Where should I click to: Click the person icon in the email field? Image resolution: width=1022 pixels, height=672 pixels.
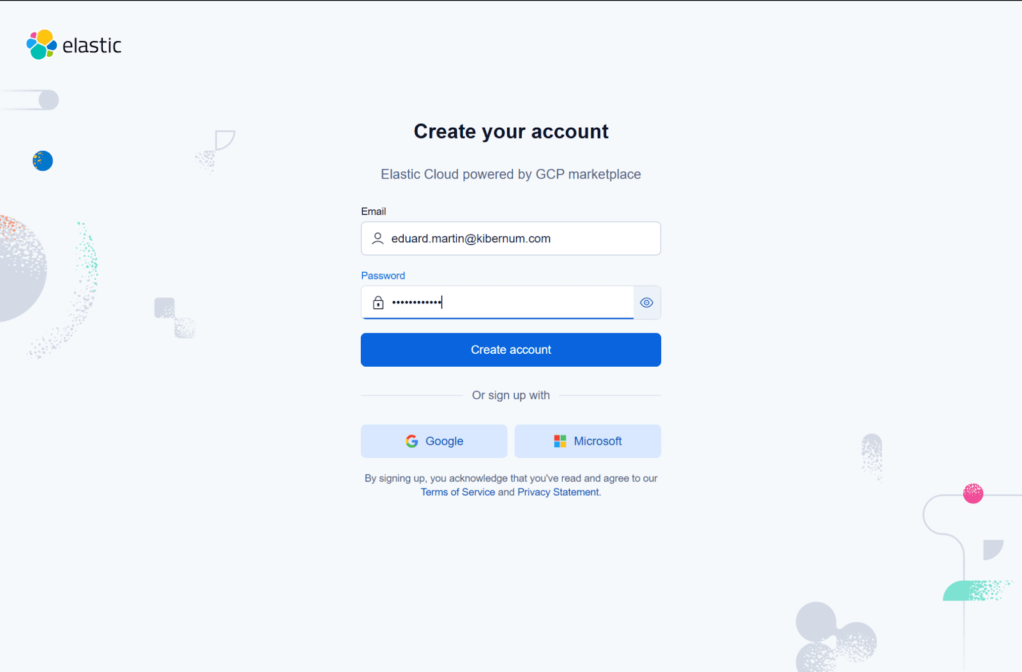377,238
